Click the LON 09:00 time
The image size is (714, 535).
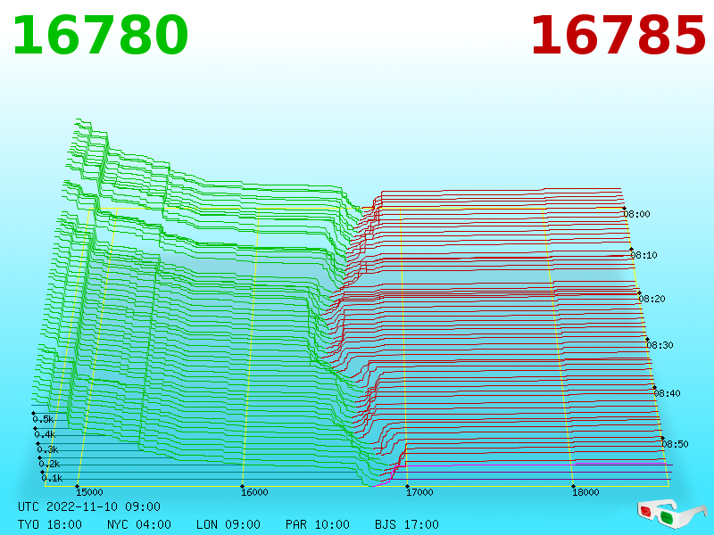tap(228, 524)
